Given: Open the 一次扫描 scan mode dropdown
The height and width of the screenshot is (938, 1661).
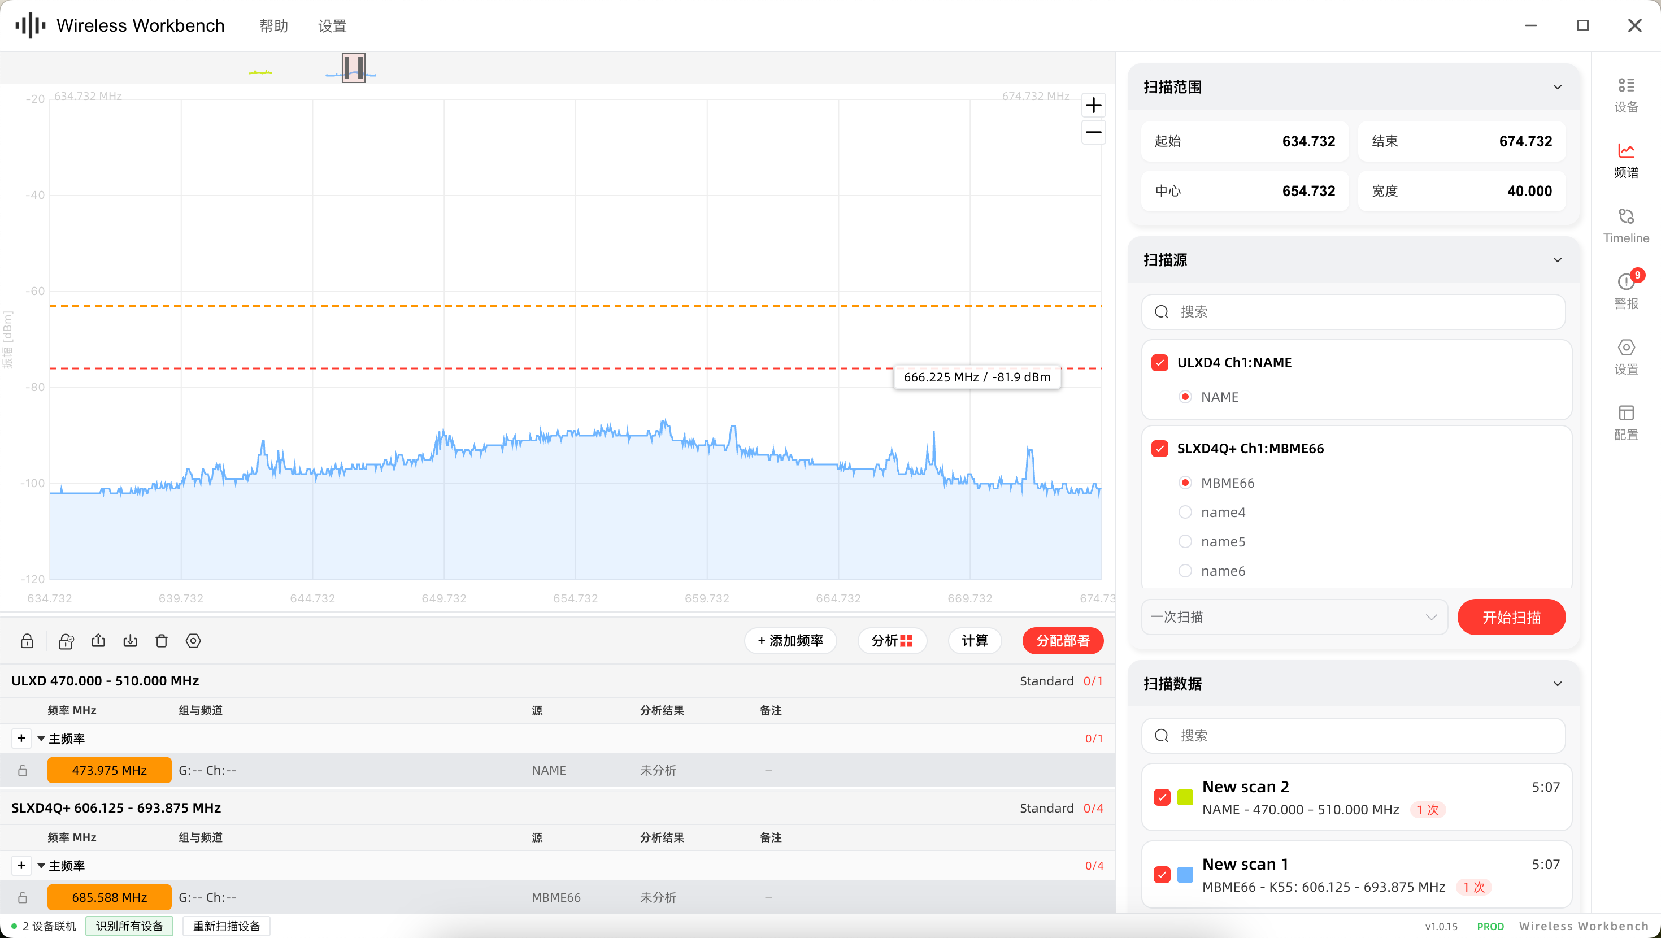Looking at the screenshot, I should (1295, 616).
